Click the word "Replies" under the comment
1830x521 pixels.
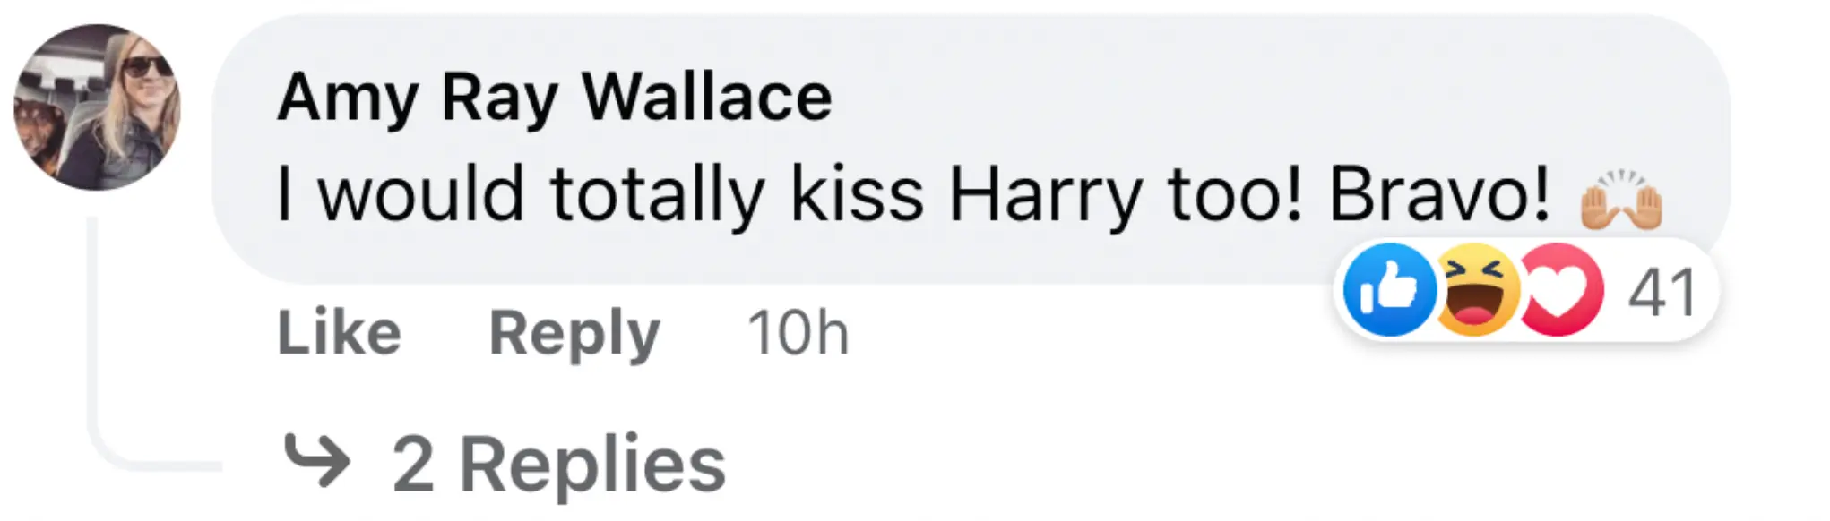pos(591,464)
